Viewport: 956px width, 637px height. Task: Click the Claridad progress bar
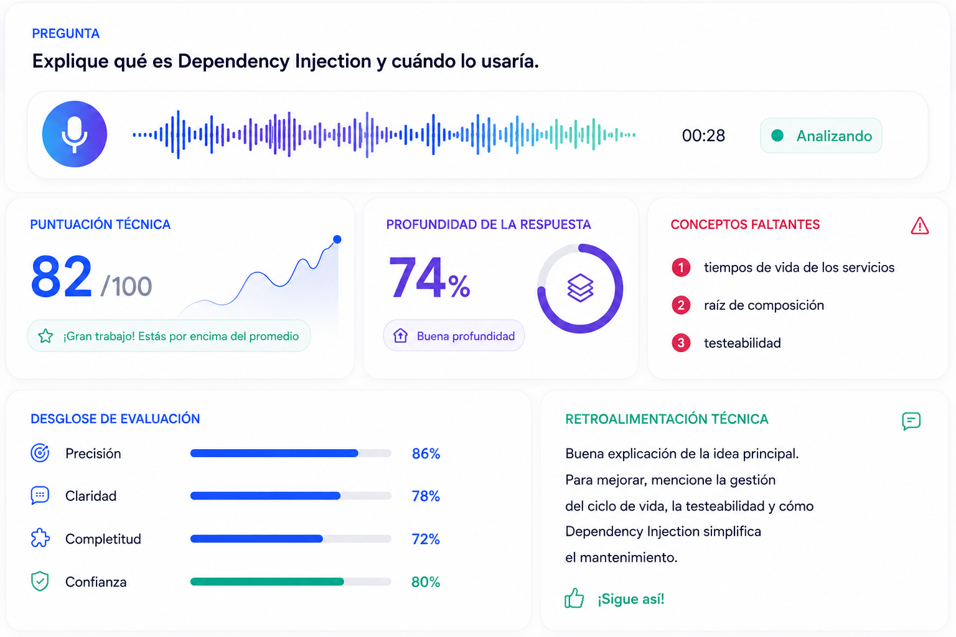point(291,496)
